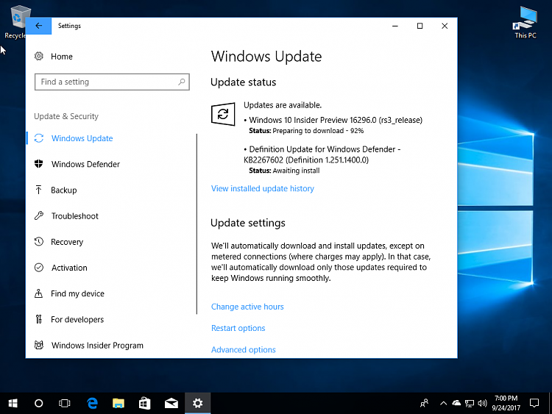Minimize the Settings window
This screenshot has height=414, width=552.
395,26
